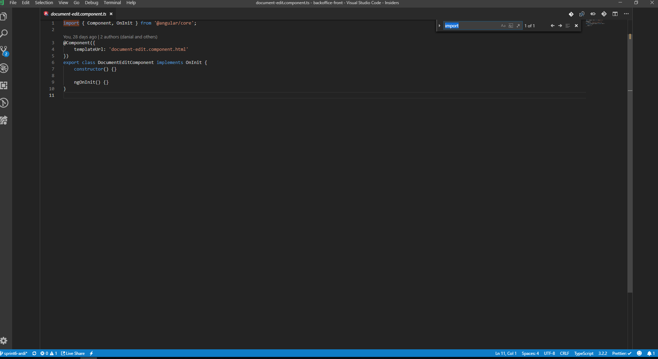Start a Live Share session from status bar

click(73, 353)
